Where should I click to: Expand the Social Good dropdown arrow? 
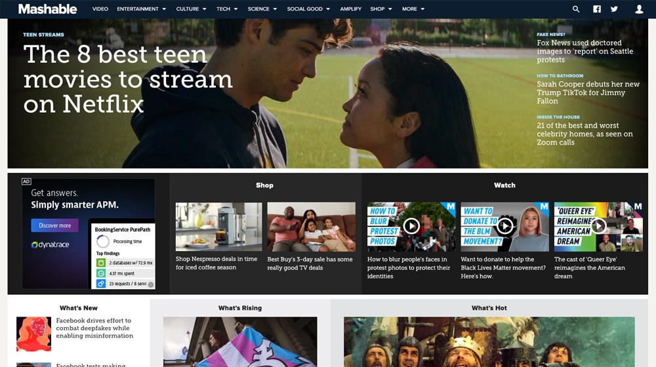coord(328,9)
